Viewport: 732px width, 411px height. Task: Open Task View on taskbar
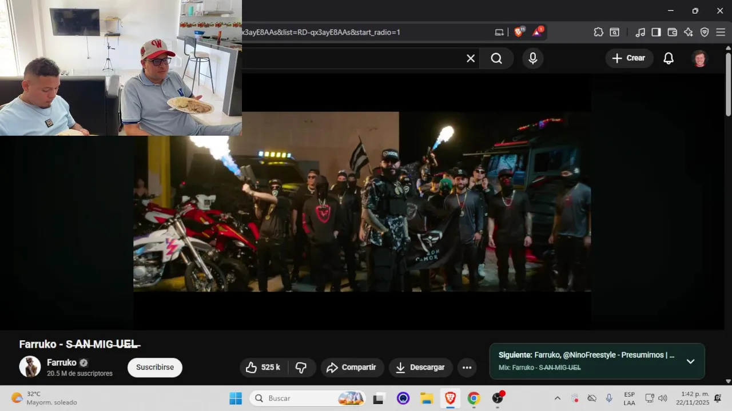point(378,398)
